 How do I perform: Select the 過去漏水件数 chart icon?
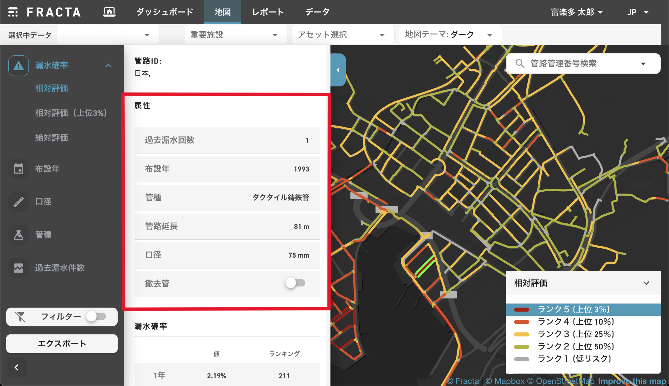pos(19,268)
